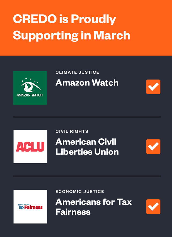Click the divider below Amazon Watch
The width and height of the screenshot is (172, 237).
click(87, 117)
